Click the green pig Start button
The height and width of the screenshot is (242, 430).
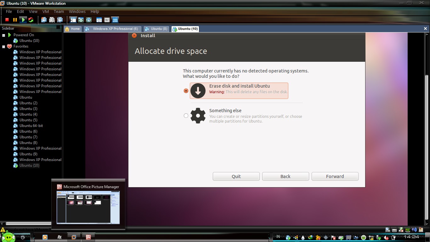click(x=8, y=237)
